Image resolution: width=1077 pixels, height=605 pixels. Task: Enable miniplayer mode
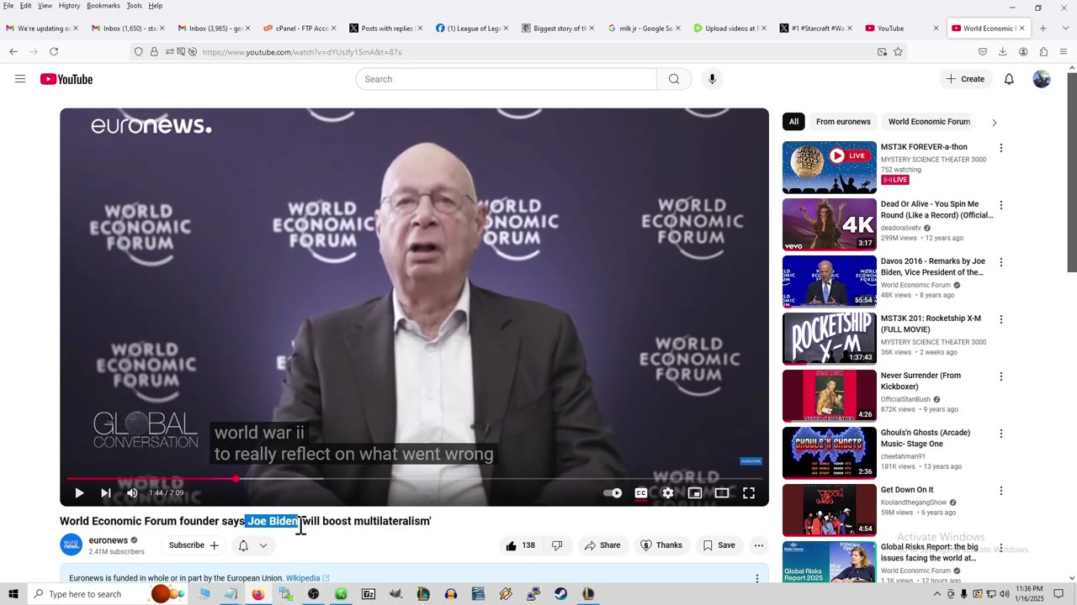click(695, 493)
